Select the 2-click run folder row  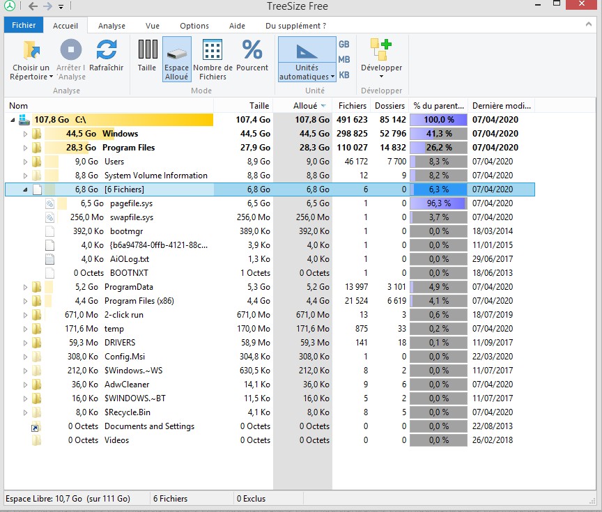[x=270, y=315]
